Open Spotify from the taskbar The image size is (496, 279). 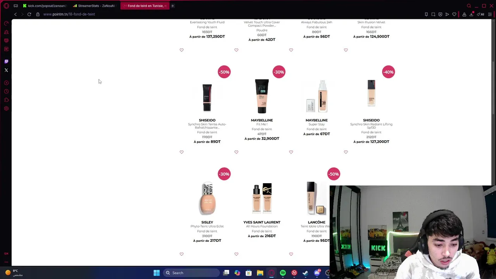point(283,273)
